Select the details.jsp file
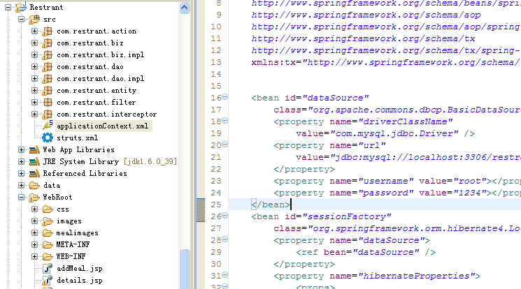 [80, 281]
